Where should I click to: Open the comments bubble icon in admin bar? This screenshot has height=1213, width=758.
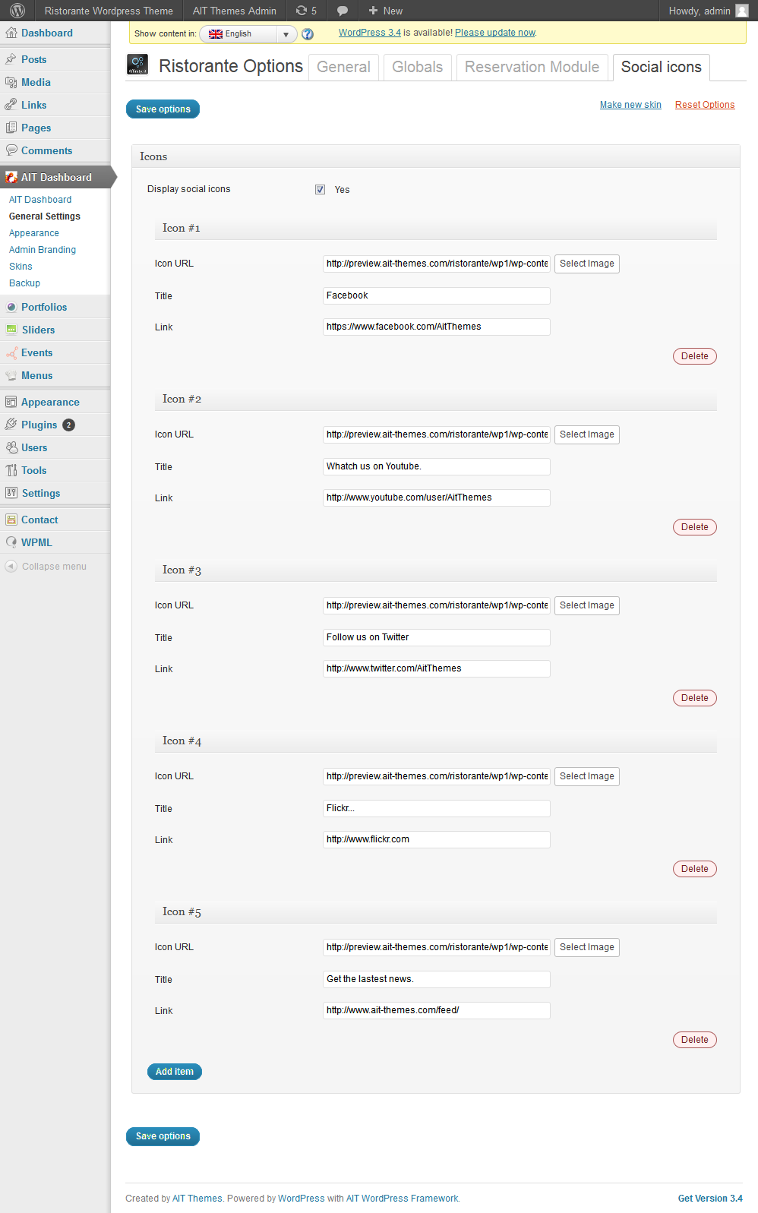click(x=343, y=11)
